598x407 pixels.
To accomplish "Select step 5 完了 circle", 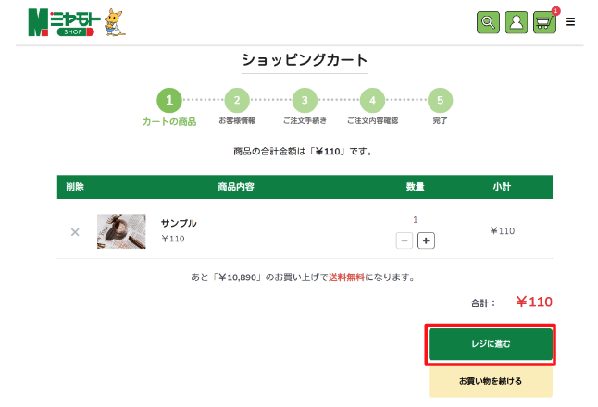I will point(440,100).
